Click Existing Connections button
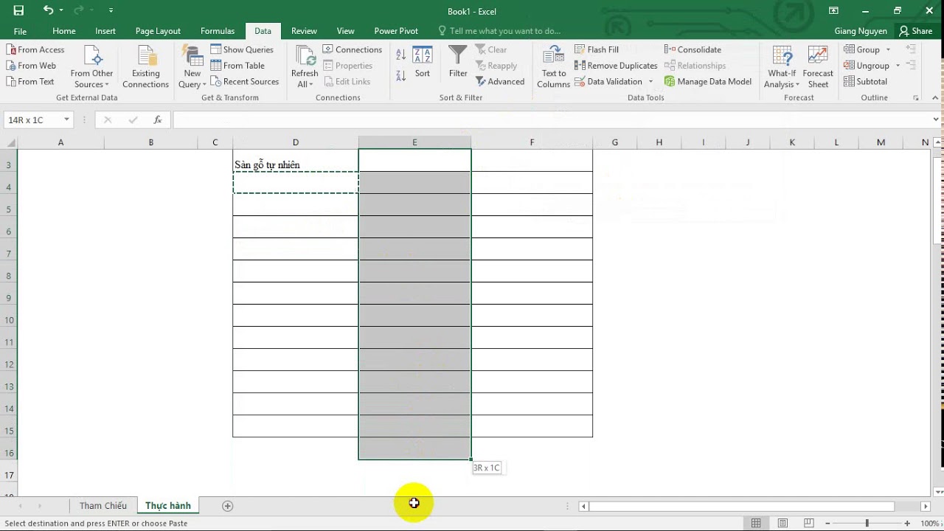Viewport: 944px width, 531px height. point(145,67)
